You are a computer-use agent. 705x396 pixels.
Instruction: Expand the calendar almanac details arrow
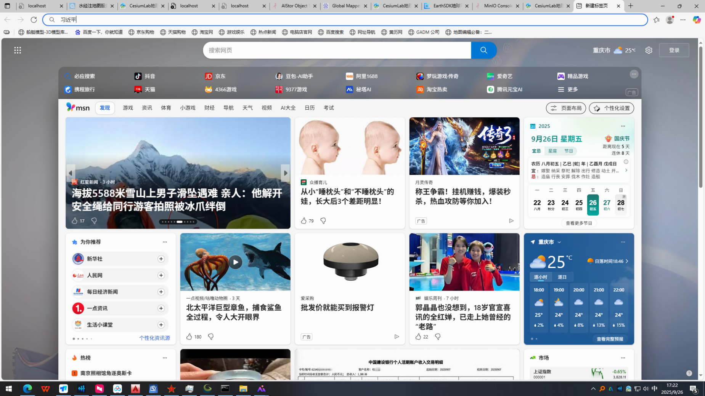[626, 171]
